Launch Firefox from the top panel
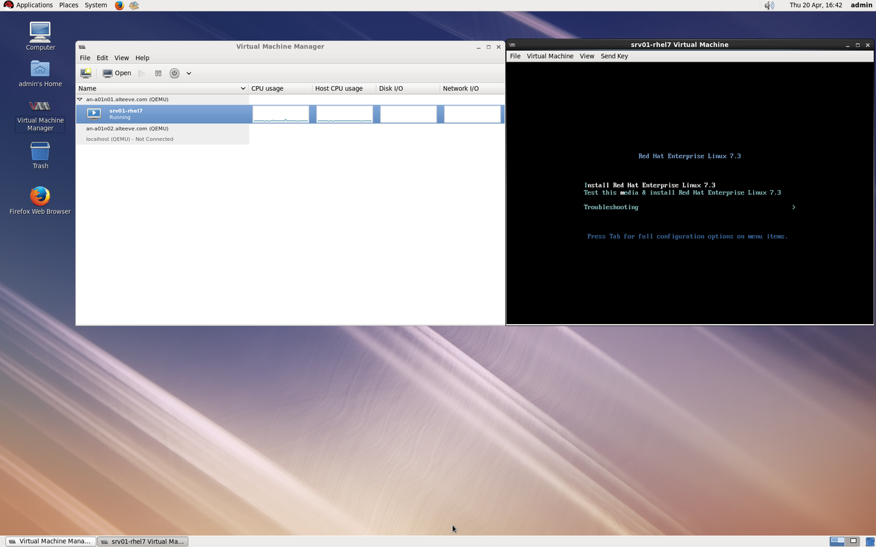This screenshot has width=876, height=547. [119, 5]
